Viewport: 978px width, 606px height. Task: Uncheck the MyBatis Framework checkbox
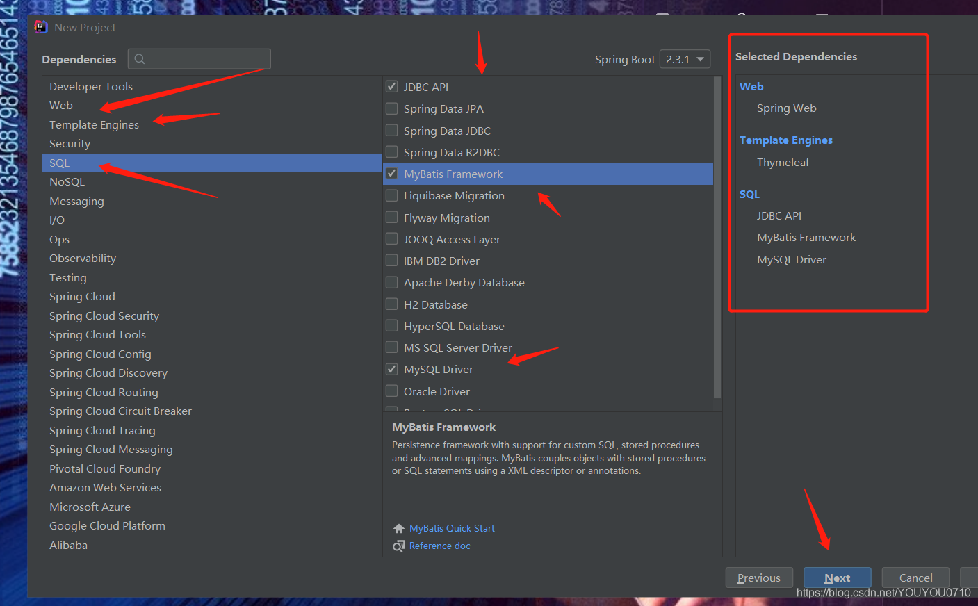point(392,174)
